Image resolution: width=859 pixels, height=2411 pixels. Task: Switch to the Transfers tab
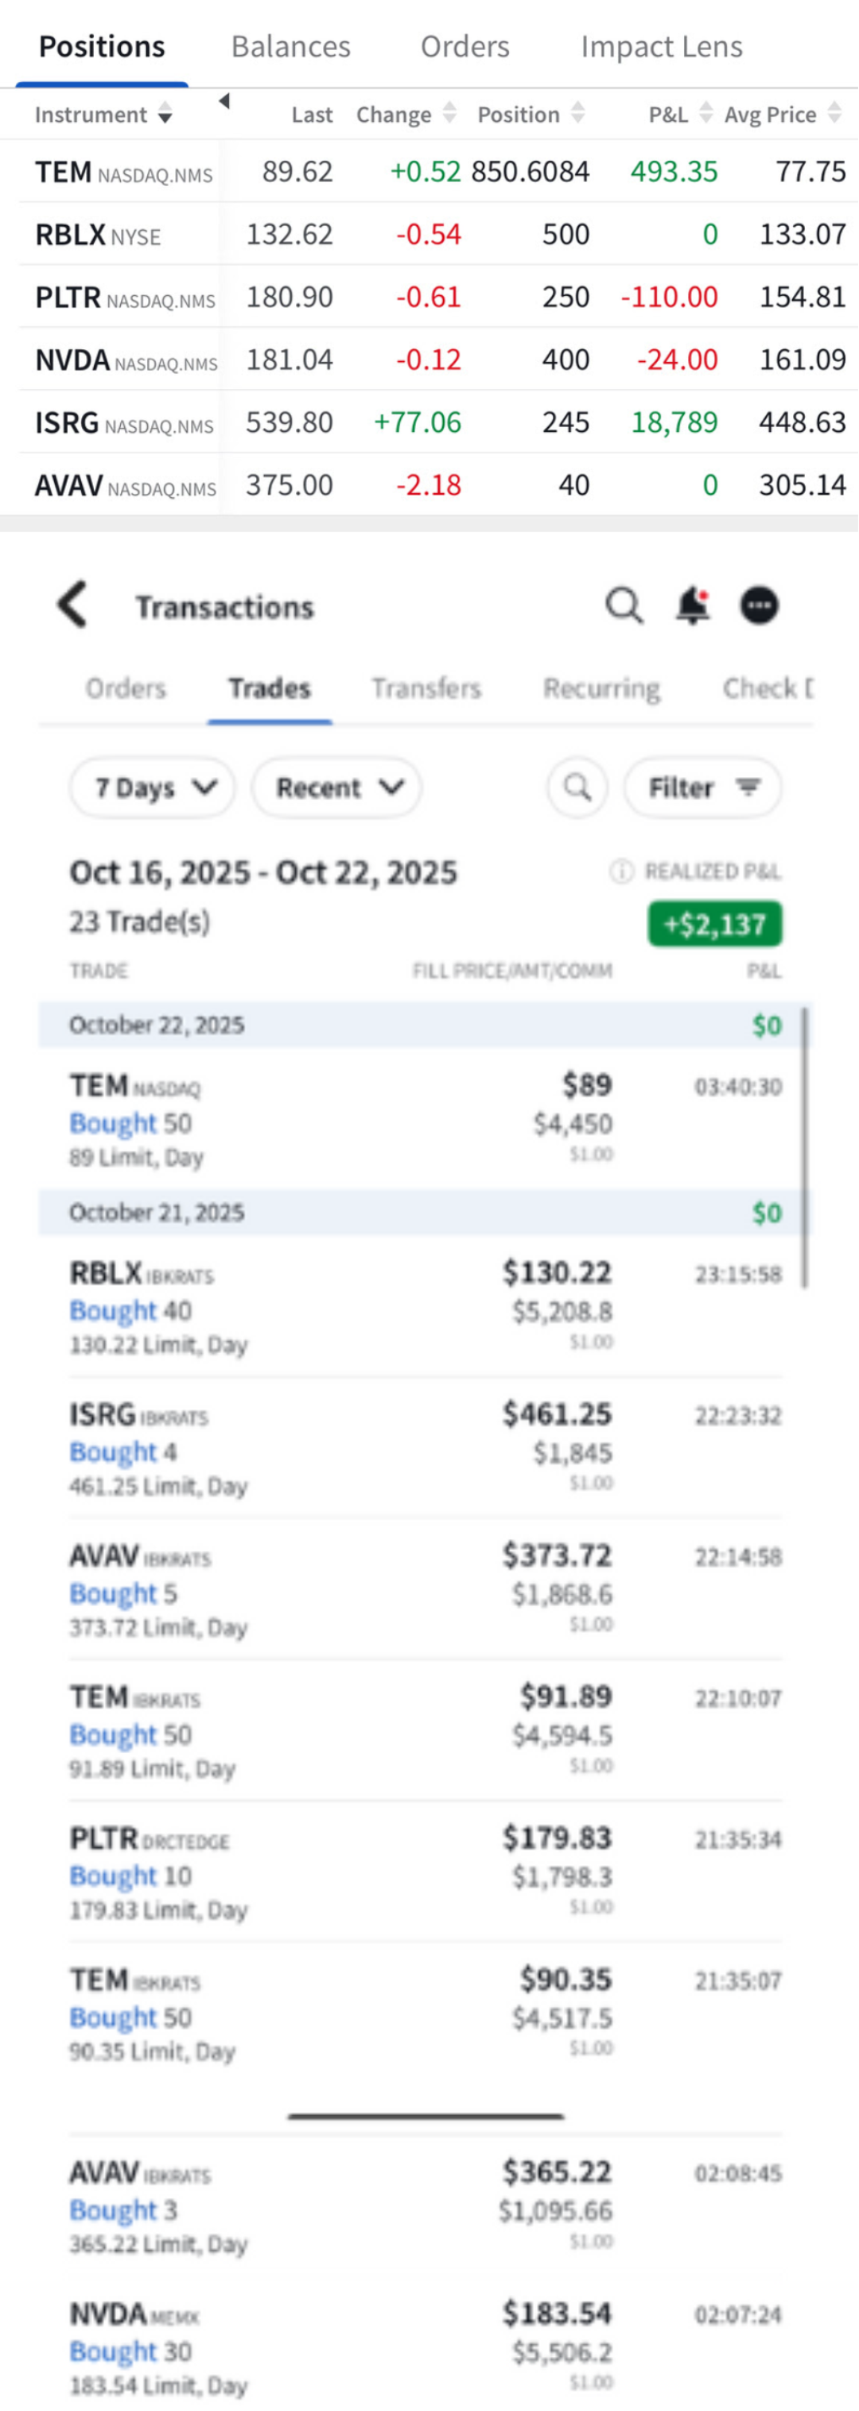(x=426, y=688)
